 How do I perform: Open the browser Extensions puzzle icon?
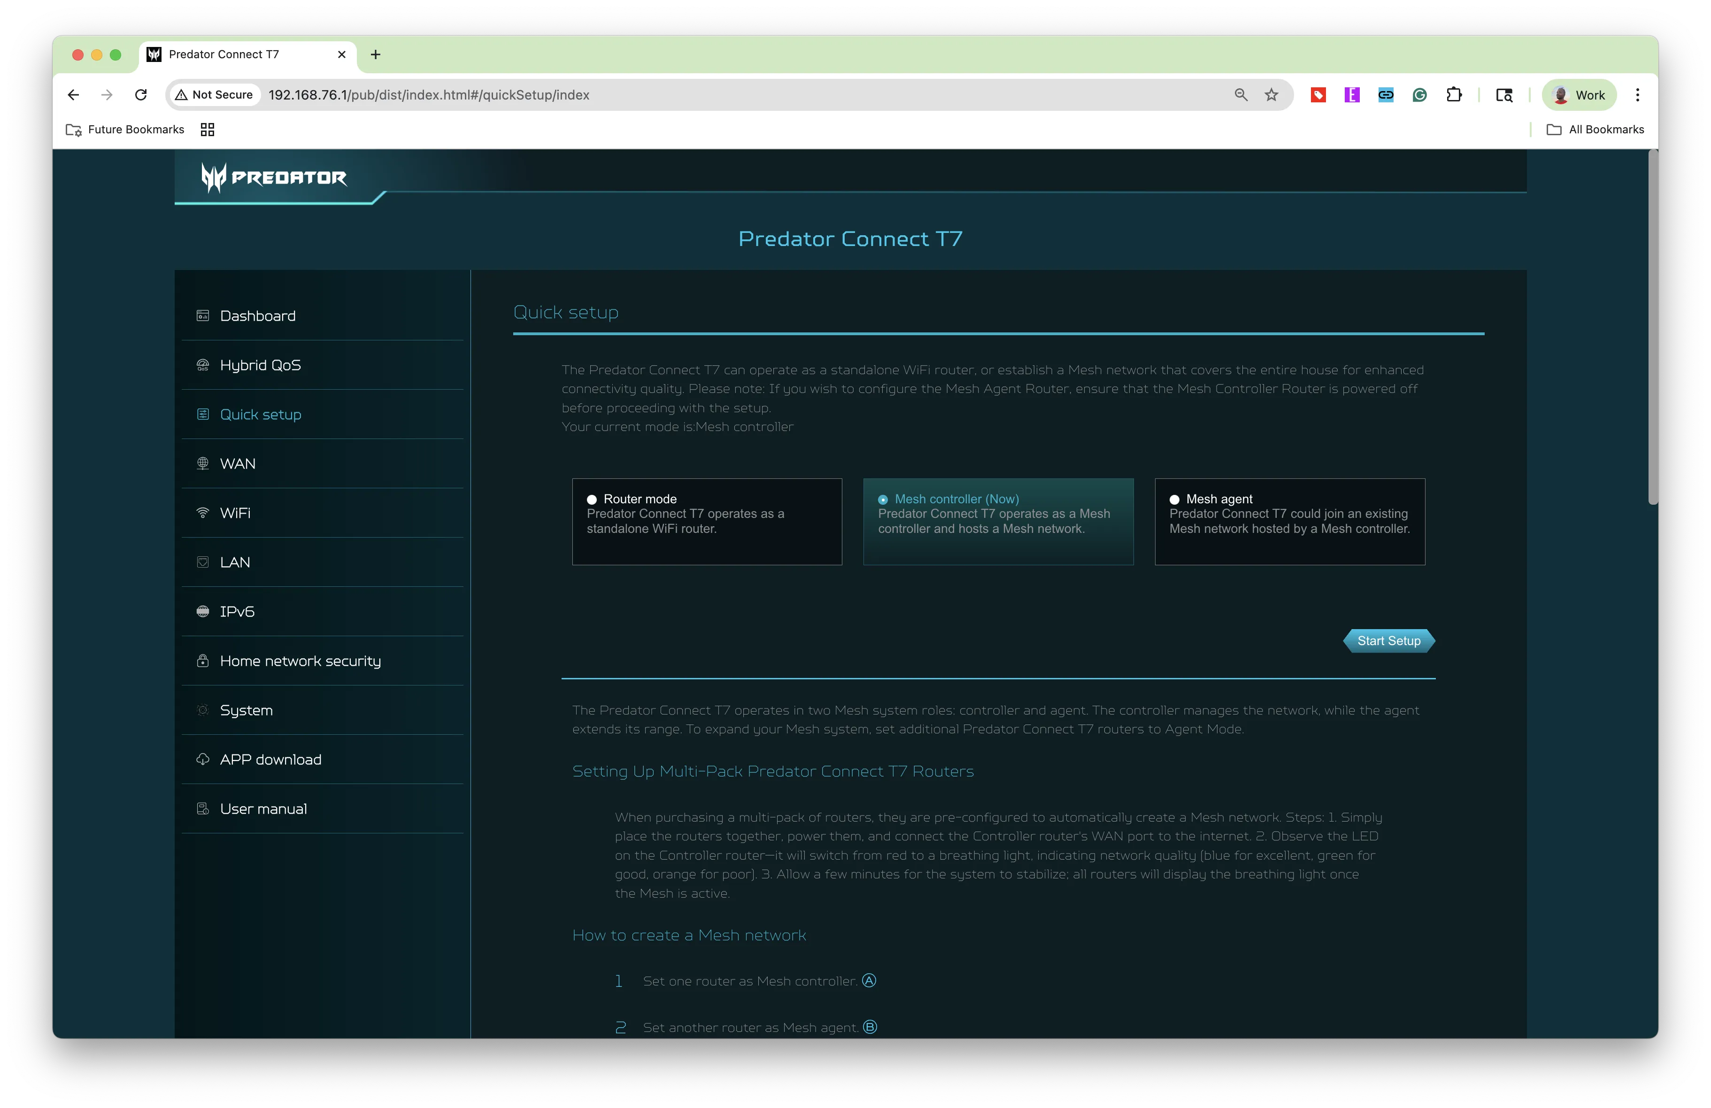(x=1454, y=95)
